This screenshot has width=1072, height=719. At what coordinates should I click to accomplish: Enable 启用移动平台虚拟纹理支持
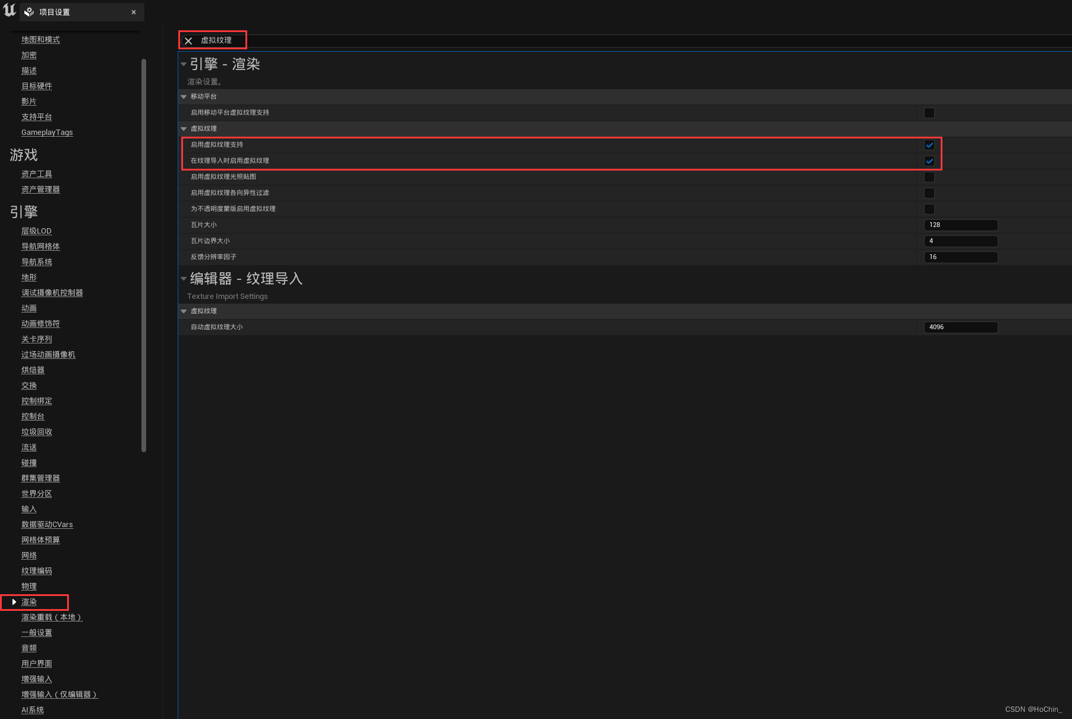click(929, 112)
